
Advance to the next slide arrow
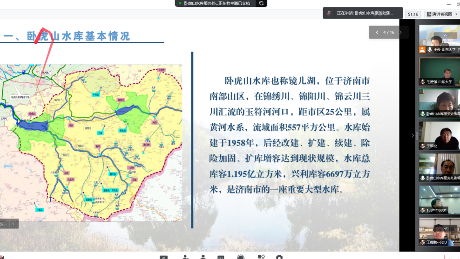[400, 33]
